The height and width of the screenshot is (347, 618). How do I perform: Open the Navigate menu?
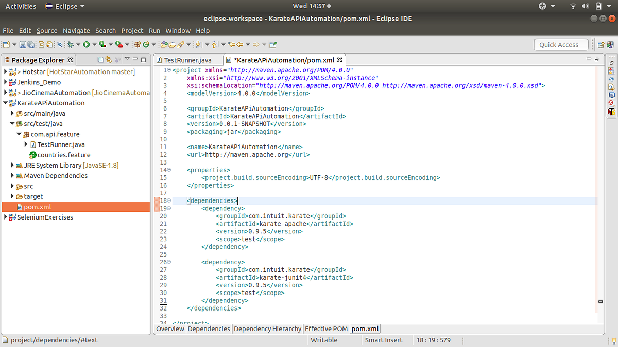tap(76, 30)
